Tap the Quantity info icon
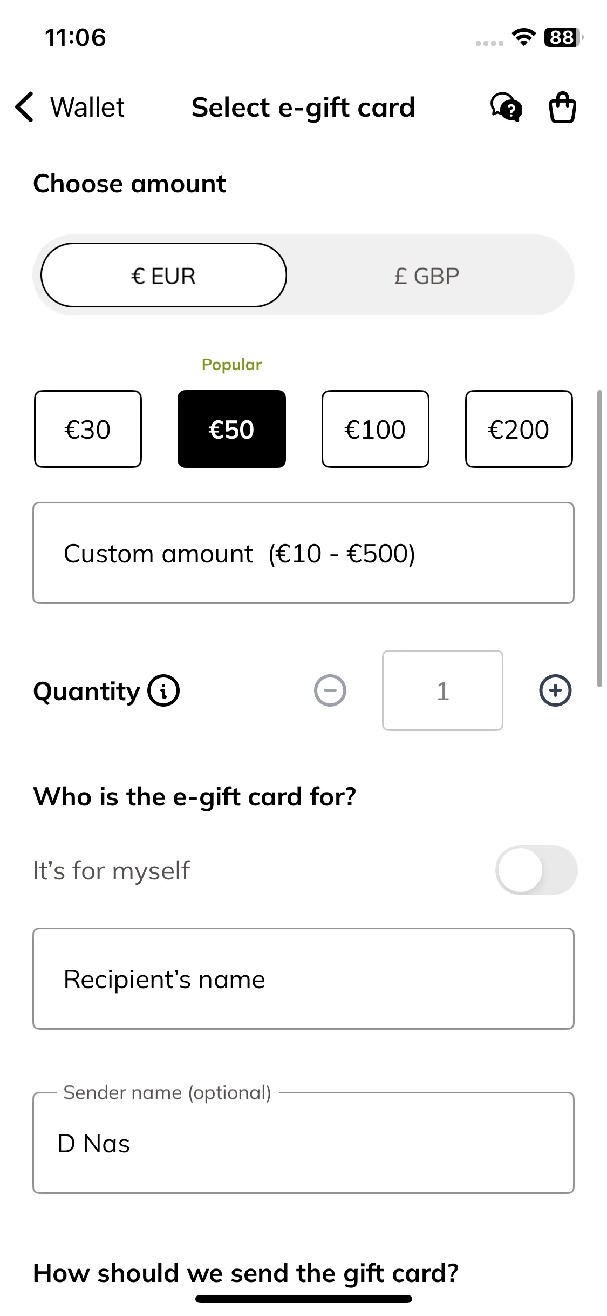The image size is (607, 1316). pyautogui.click(x=164, y=690)
